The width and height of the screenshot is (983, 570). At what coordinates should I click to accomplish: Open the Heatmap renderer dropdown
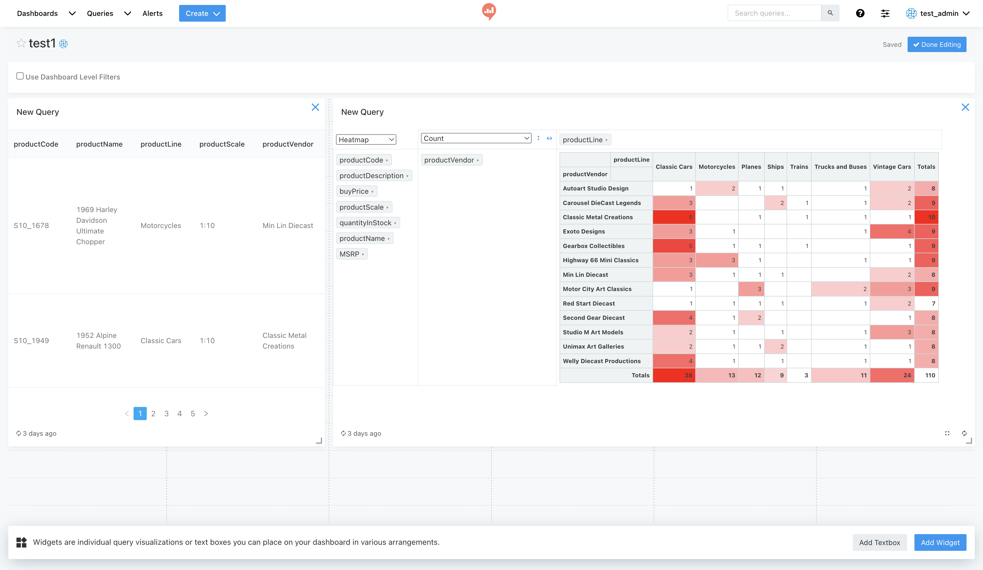pyautogui.click(x=366, y=139)
